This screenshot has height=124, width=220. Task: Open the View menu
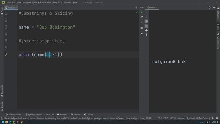[x=19, y=2]
